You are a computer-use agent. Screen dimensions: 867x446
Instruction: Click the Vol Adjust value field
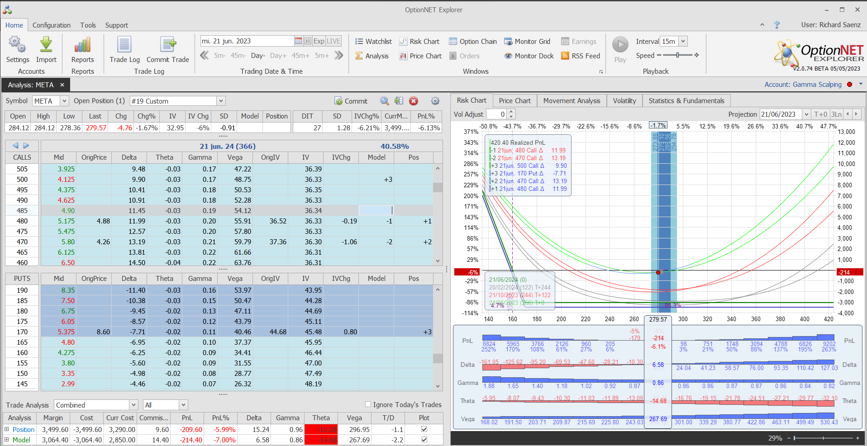pyautogui.click(x=496, y=114)
